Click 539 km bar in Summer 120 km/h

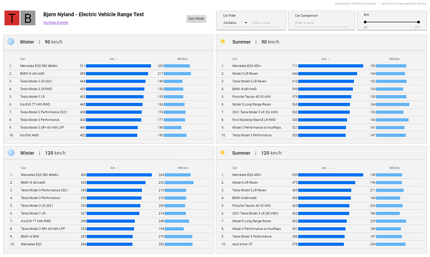331,175
